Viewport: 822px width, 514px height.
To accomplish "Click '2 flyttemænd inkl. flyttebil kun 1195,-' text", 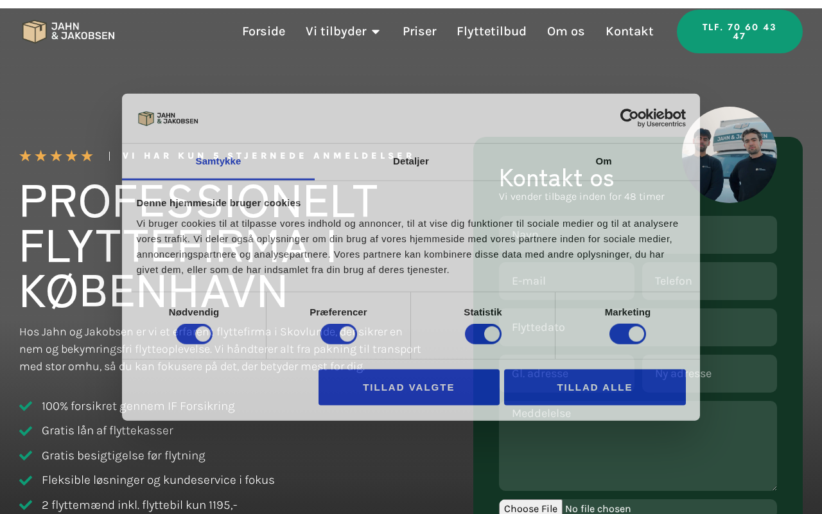I will (139, 505).
